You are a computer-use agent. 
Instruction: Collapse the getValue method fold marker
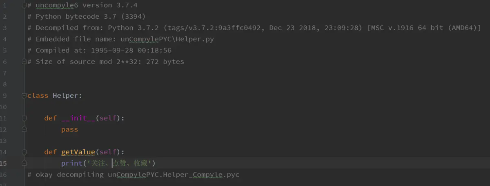point(24,152)
